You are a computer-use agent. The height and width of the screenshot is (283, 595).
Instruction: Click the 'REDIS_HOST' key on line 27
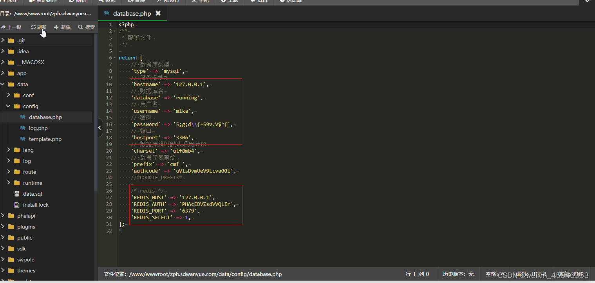[149, 197]
